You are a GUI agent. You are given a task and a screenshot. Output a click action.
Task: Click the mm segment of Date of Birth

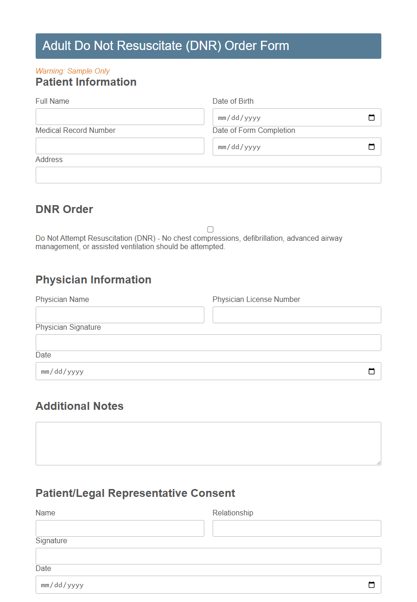pyautogui.click(x=221, y=117)
